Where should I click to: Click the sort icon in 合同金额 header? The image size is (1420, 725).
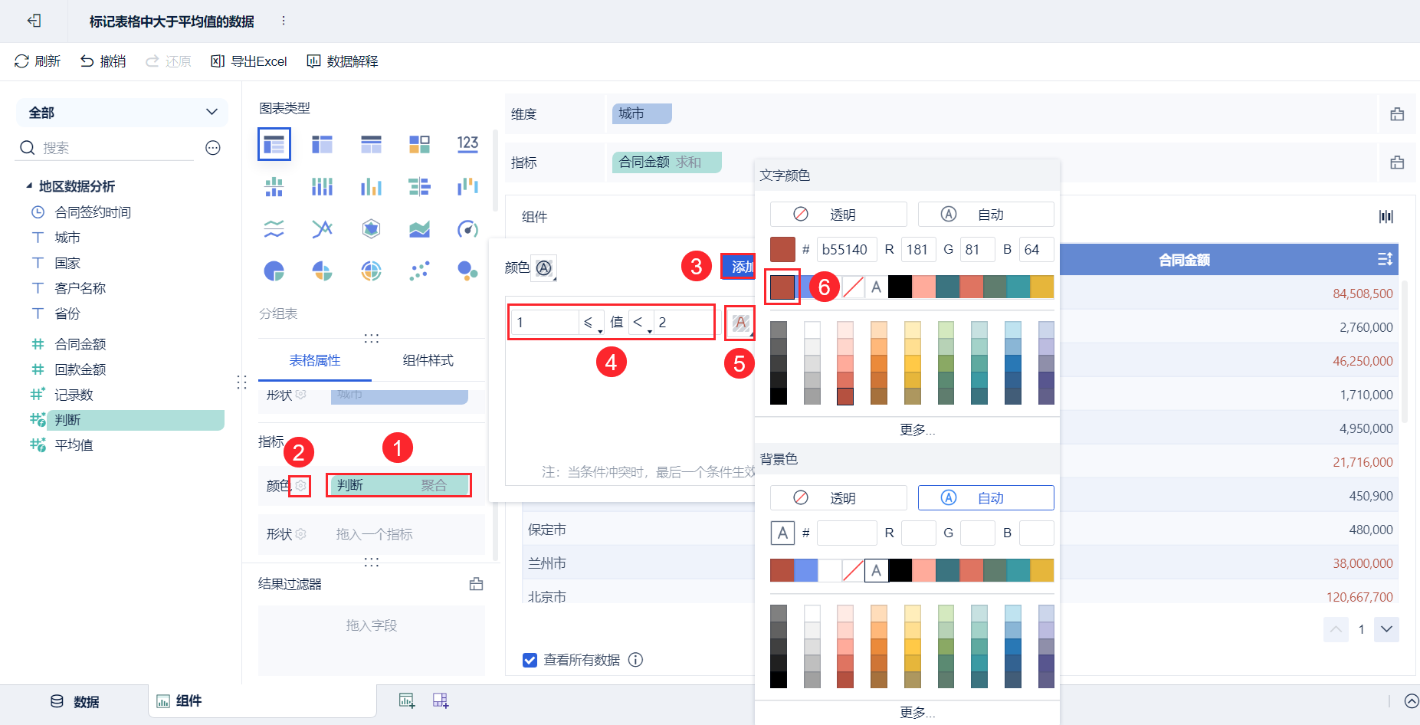point(1385,260)
